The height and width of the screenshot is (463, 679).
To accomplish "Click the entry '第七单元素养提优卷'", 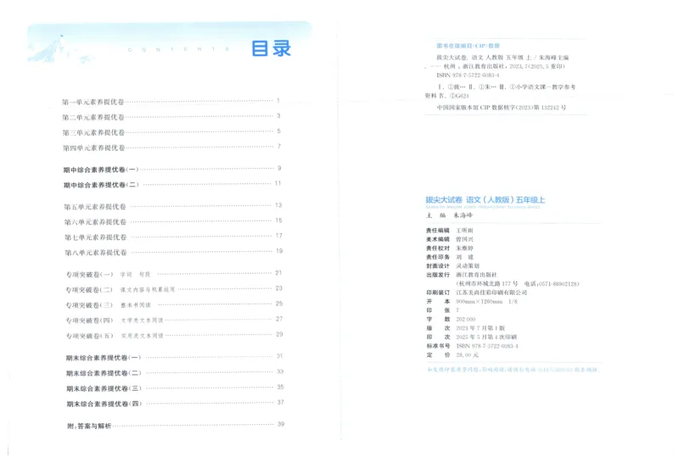I will (96, 237).
